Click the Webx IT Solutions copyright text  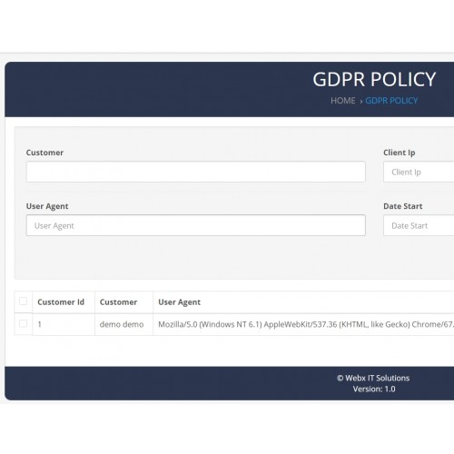point(373,378)
